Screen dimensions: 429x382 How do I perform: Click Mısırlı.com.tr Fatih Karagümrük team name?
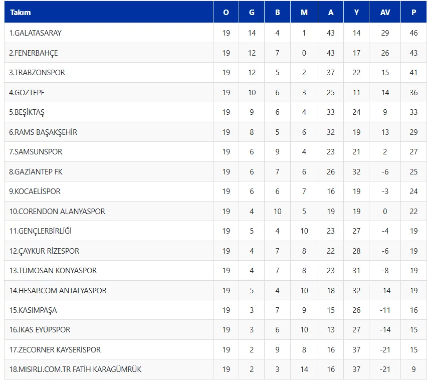click(x=75, y=369)
